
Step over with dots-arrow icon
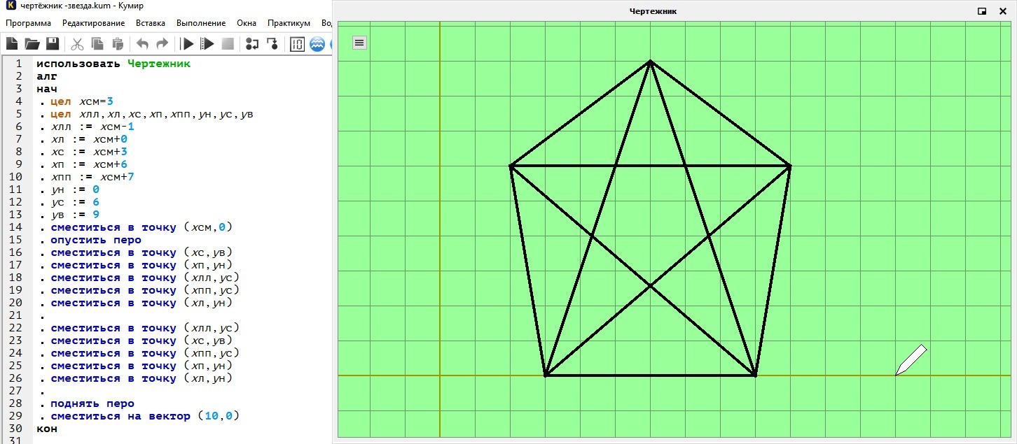tap(252, 44)
